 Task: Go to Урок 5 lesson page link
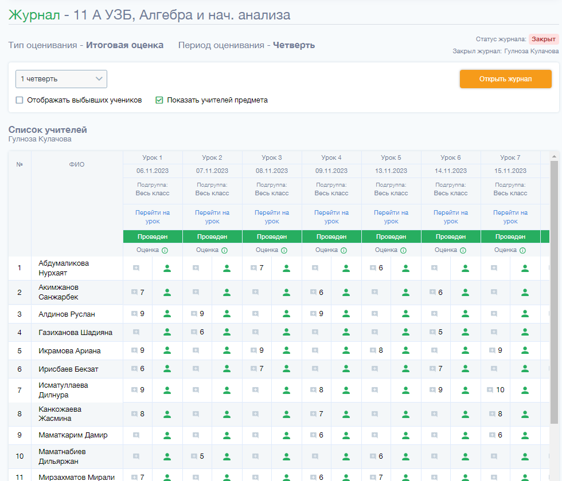[391, 217]
